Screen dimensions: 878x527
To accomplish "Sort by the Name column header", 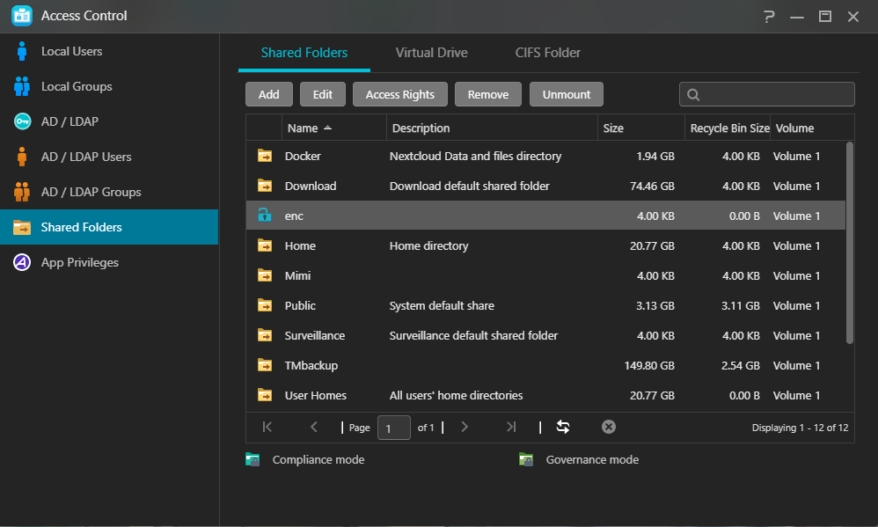I will (x=333, y=128).
